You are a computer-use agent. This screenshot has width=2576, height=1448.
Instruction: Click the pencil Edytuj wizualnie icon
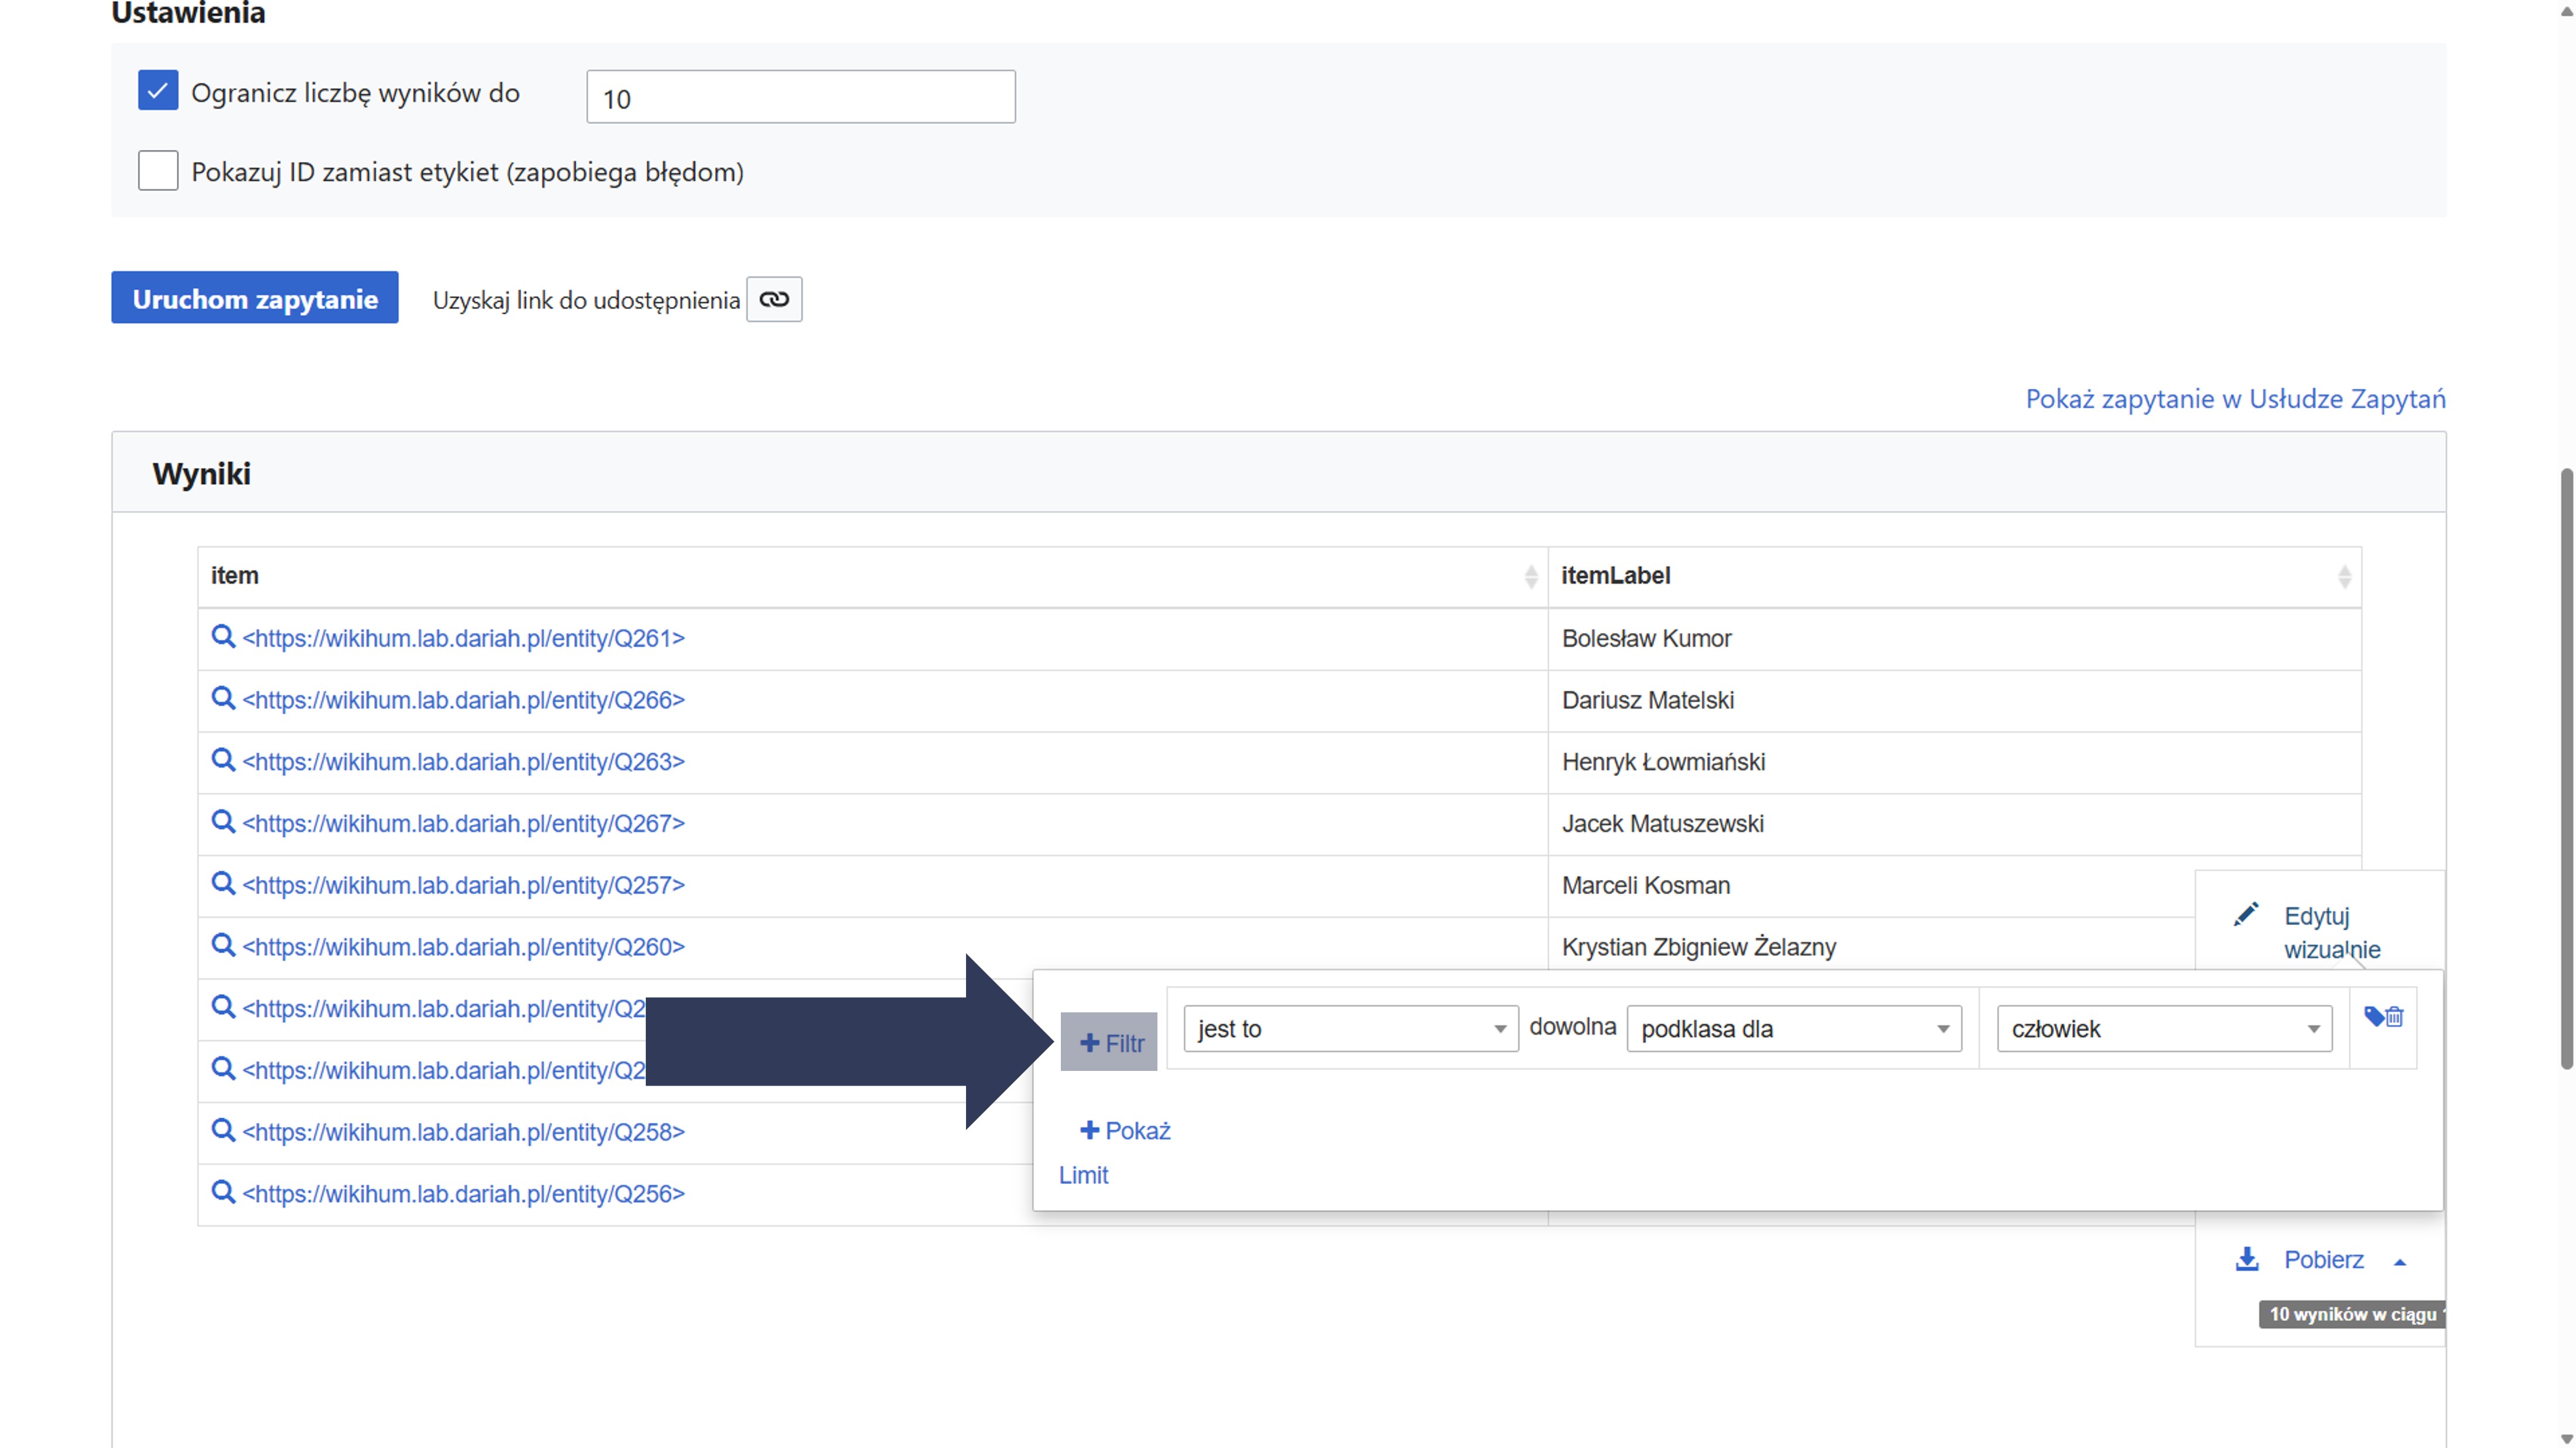(2246, 915)
